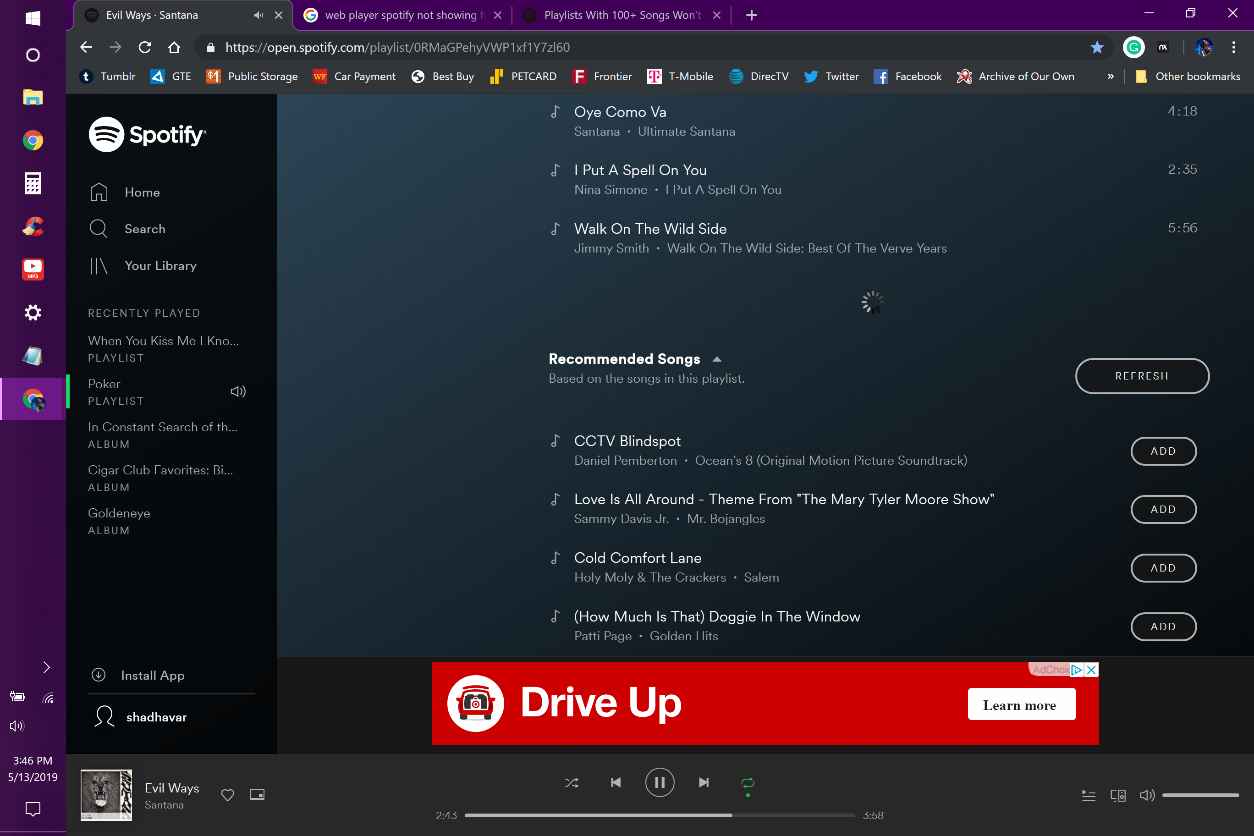Open When You Kiss Me playlist
Image resolution: width=1254 pixels, height=836 pixels.
coord(163,341)
